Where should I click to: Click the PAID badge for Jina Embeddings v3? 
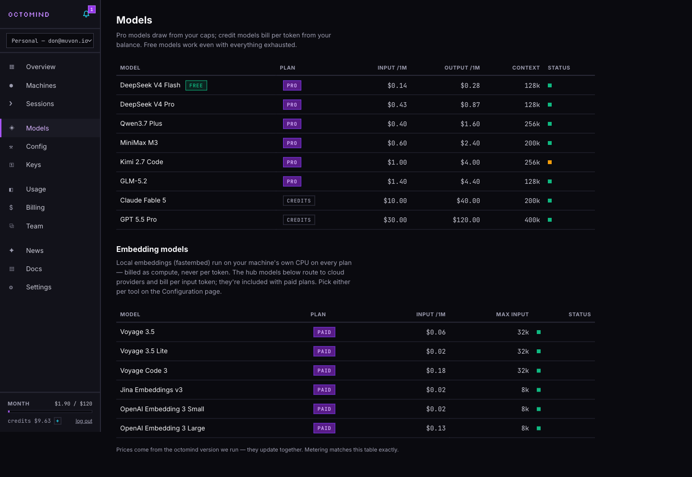click(x=324, y=390)
